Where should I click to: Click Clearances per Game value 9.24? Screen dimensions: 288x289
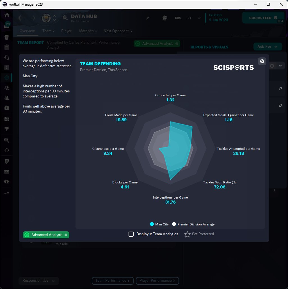pyautogui.click(x=108, y=153)
